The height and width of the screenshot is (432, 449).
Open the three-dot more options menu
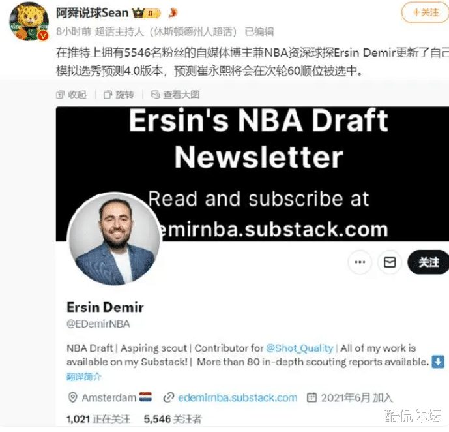point(360,262)
